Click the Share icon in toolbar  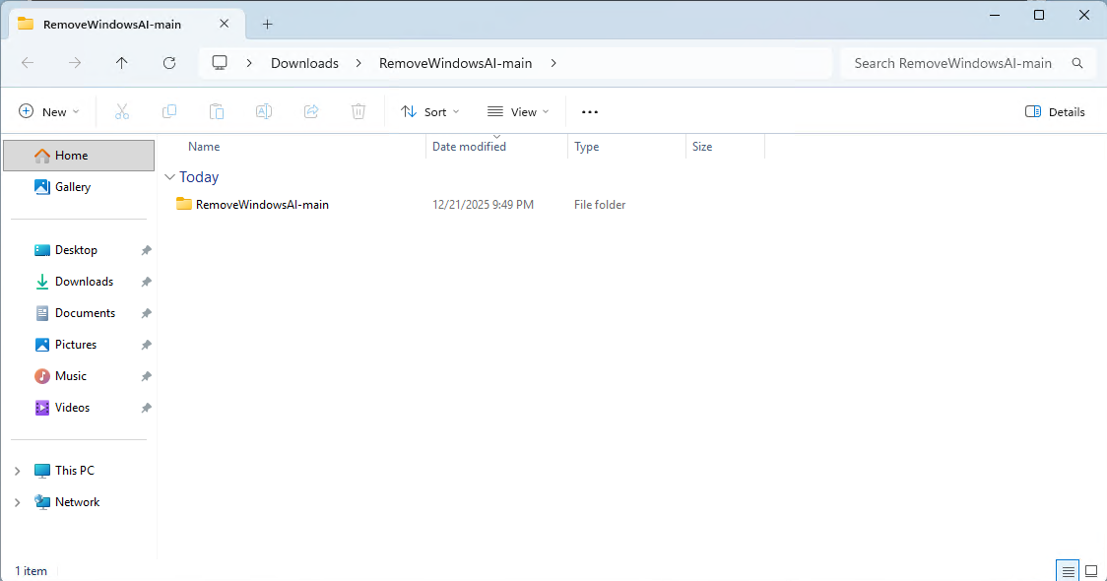click(311, 112)
